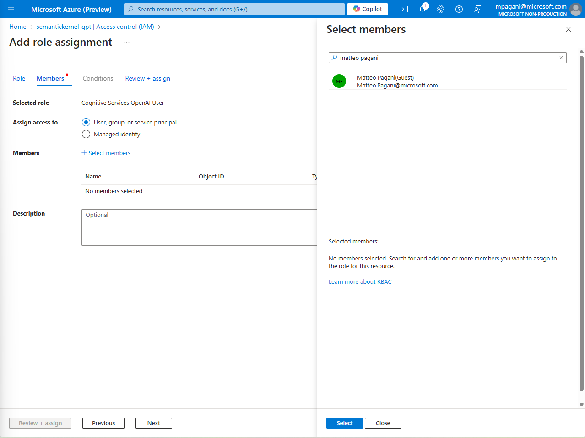
Task: Click the bottom Review + assign button
Action: [x=40, y=423]
